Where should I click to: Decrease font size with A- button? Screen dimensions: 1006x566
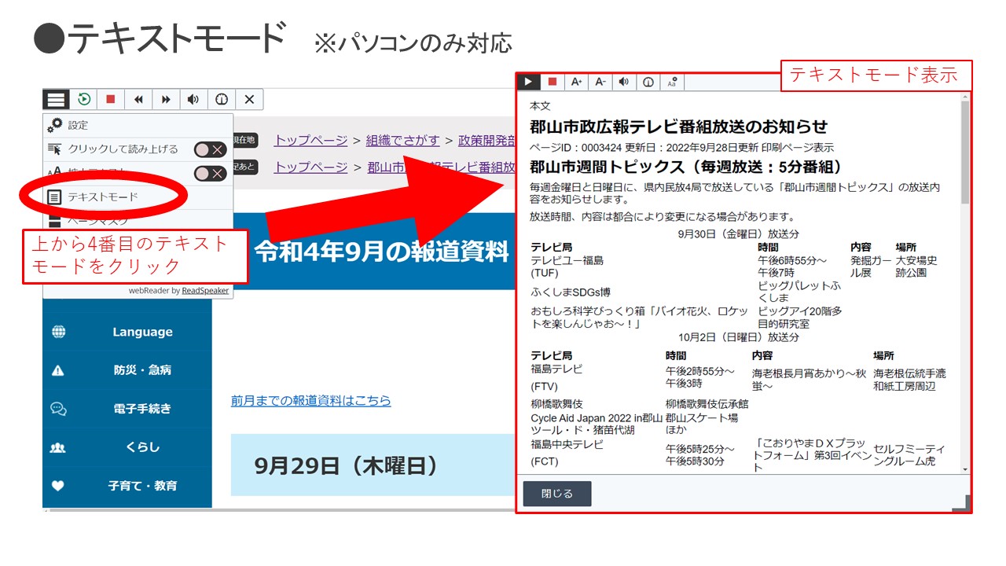point(600,82)
